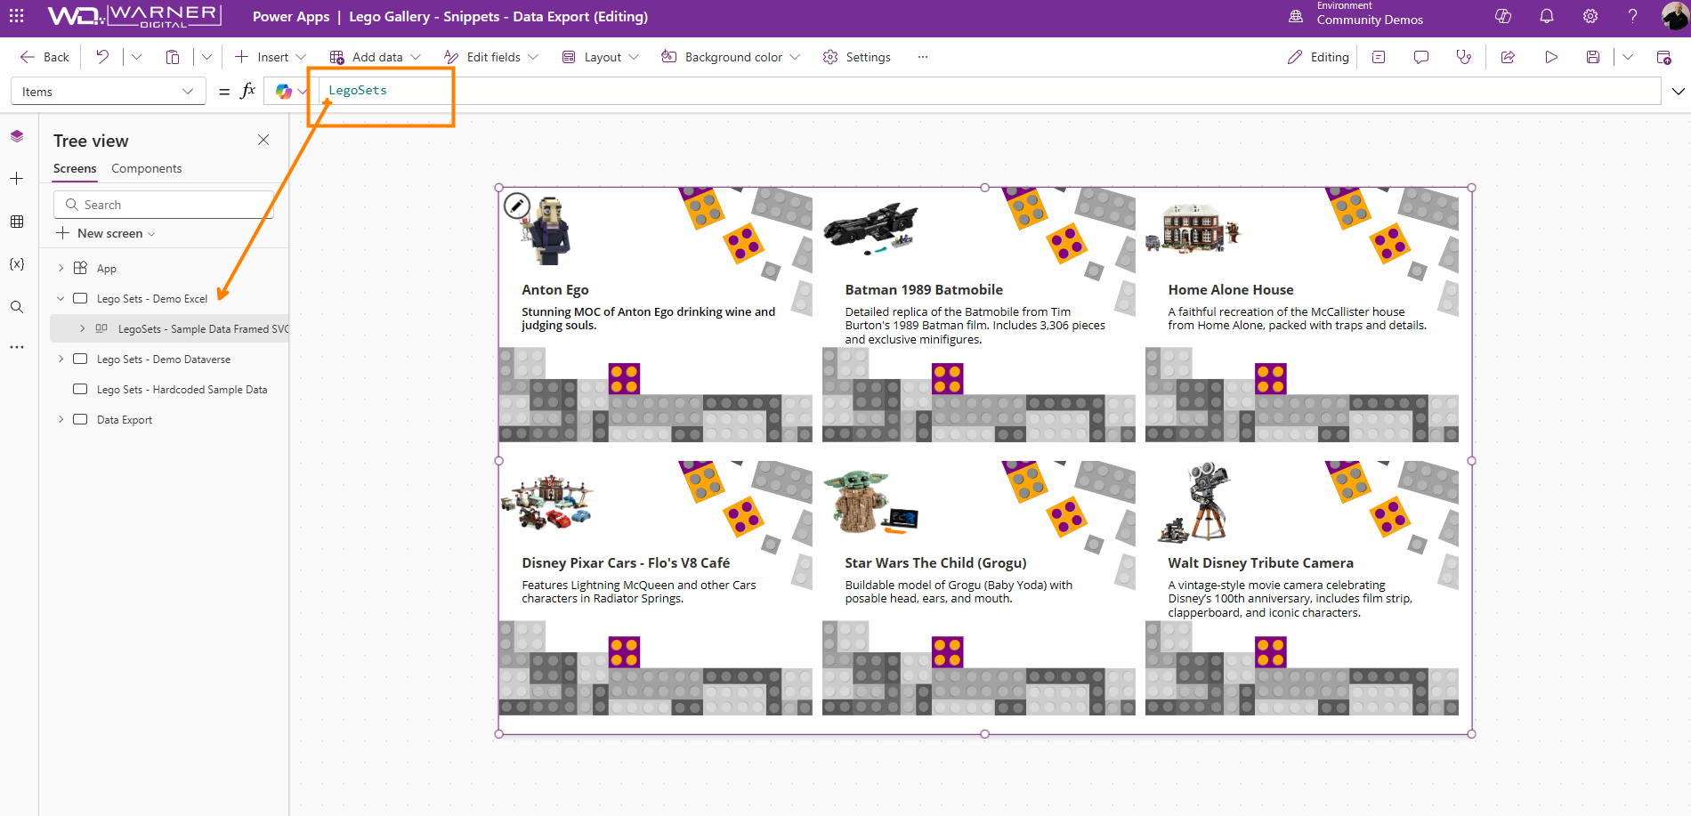Image resolution: width=1691 pixels, height=816 pixels.
Task: Collapse the Lego Sets - Demo Excel node
Action: pyautogui.click(x=61, y=298)
